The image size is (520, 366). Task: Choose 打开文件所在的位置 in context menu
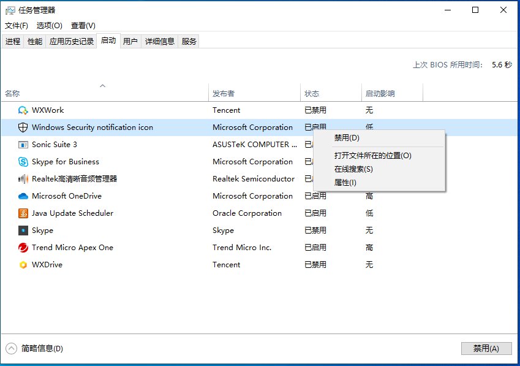tap(372, 156)
